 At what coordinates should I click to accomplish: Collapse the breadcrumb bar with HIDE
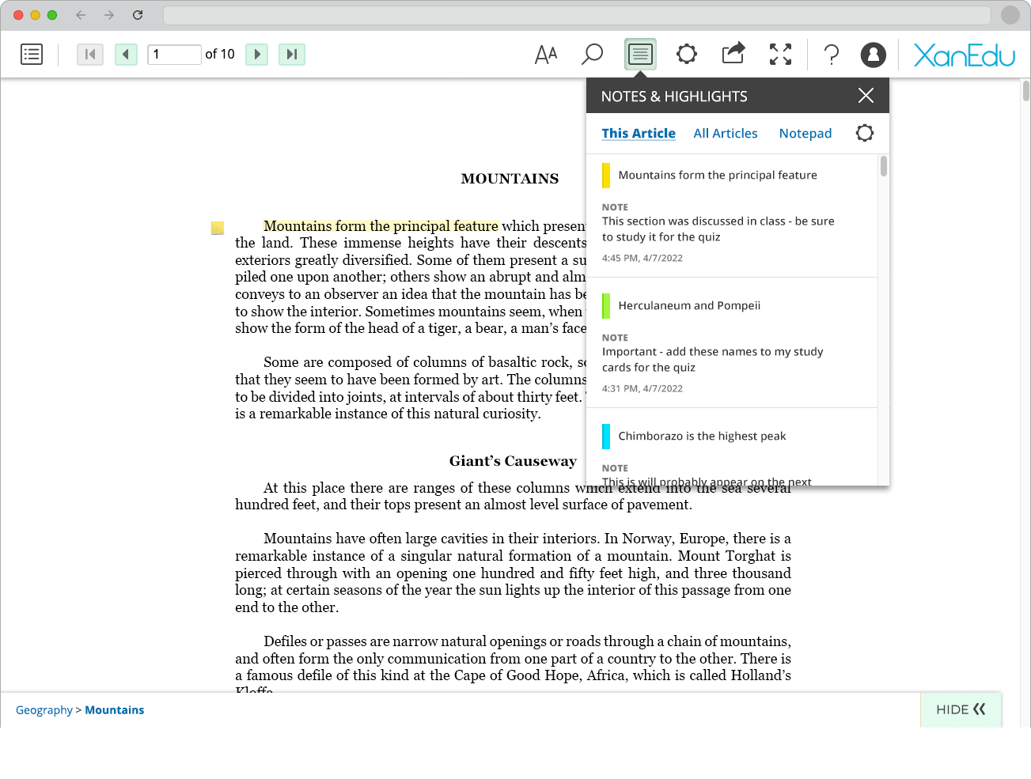tap(961, 709)
